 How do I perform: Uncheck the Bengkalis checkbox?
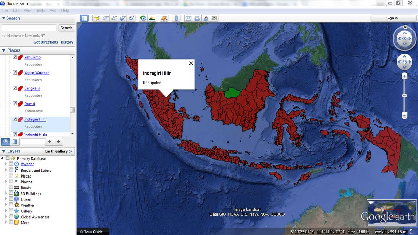[x=15, y=88]
